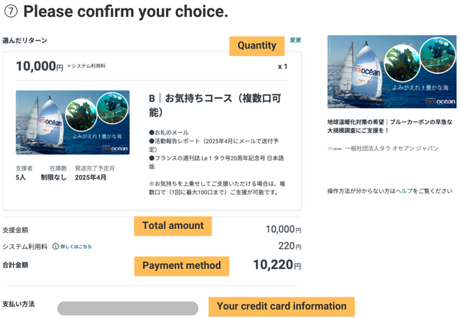Click the 220円 system fee amount
Image resolution: width=461 pixels, height=318 pixels.
290,247
